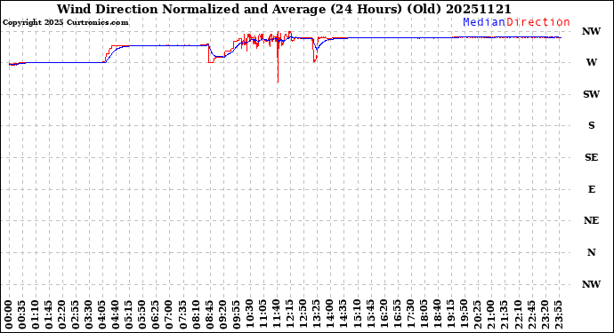Click the NE axis label
Viewport: 614px width, 333px height.
point(591,220)
